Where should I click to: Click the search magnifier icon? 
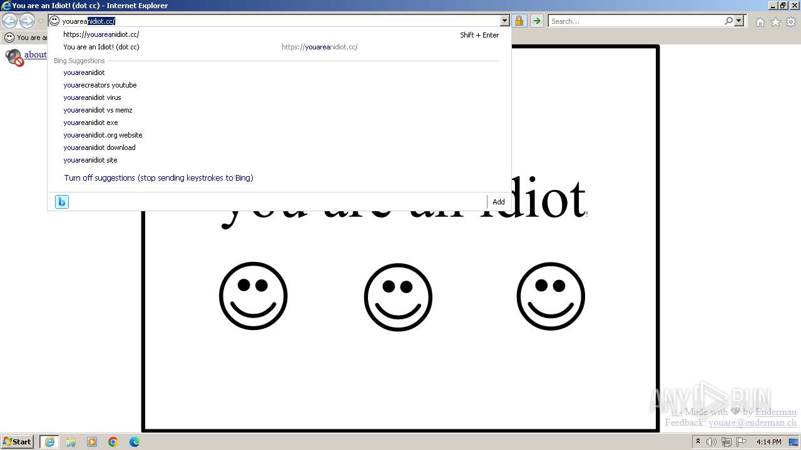728,21
